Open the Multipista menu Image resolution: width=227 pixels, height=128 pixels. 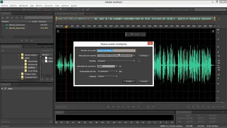click(x=23, y=5)
